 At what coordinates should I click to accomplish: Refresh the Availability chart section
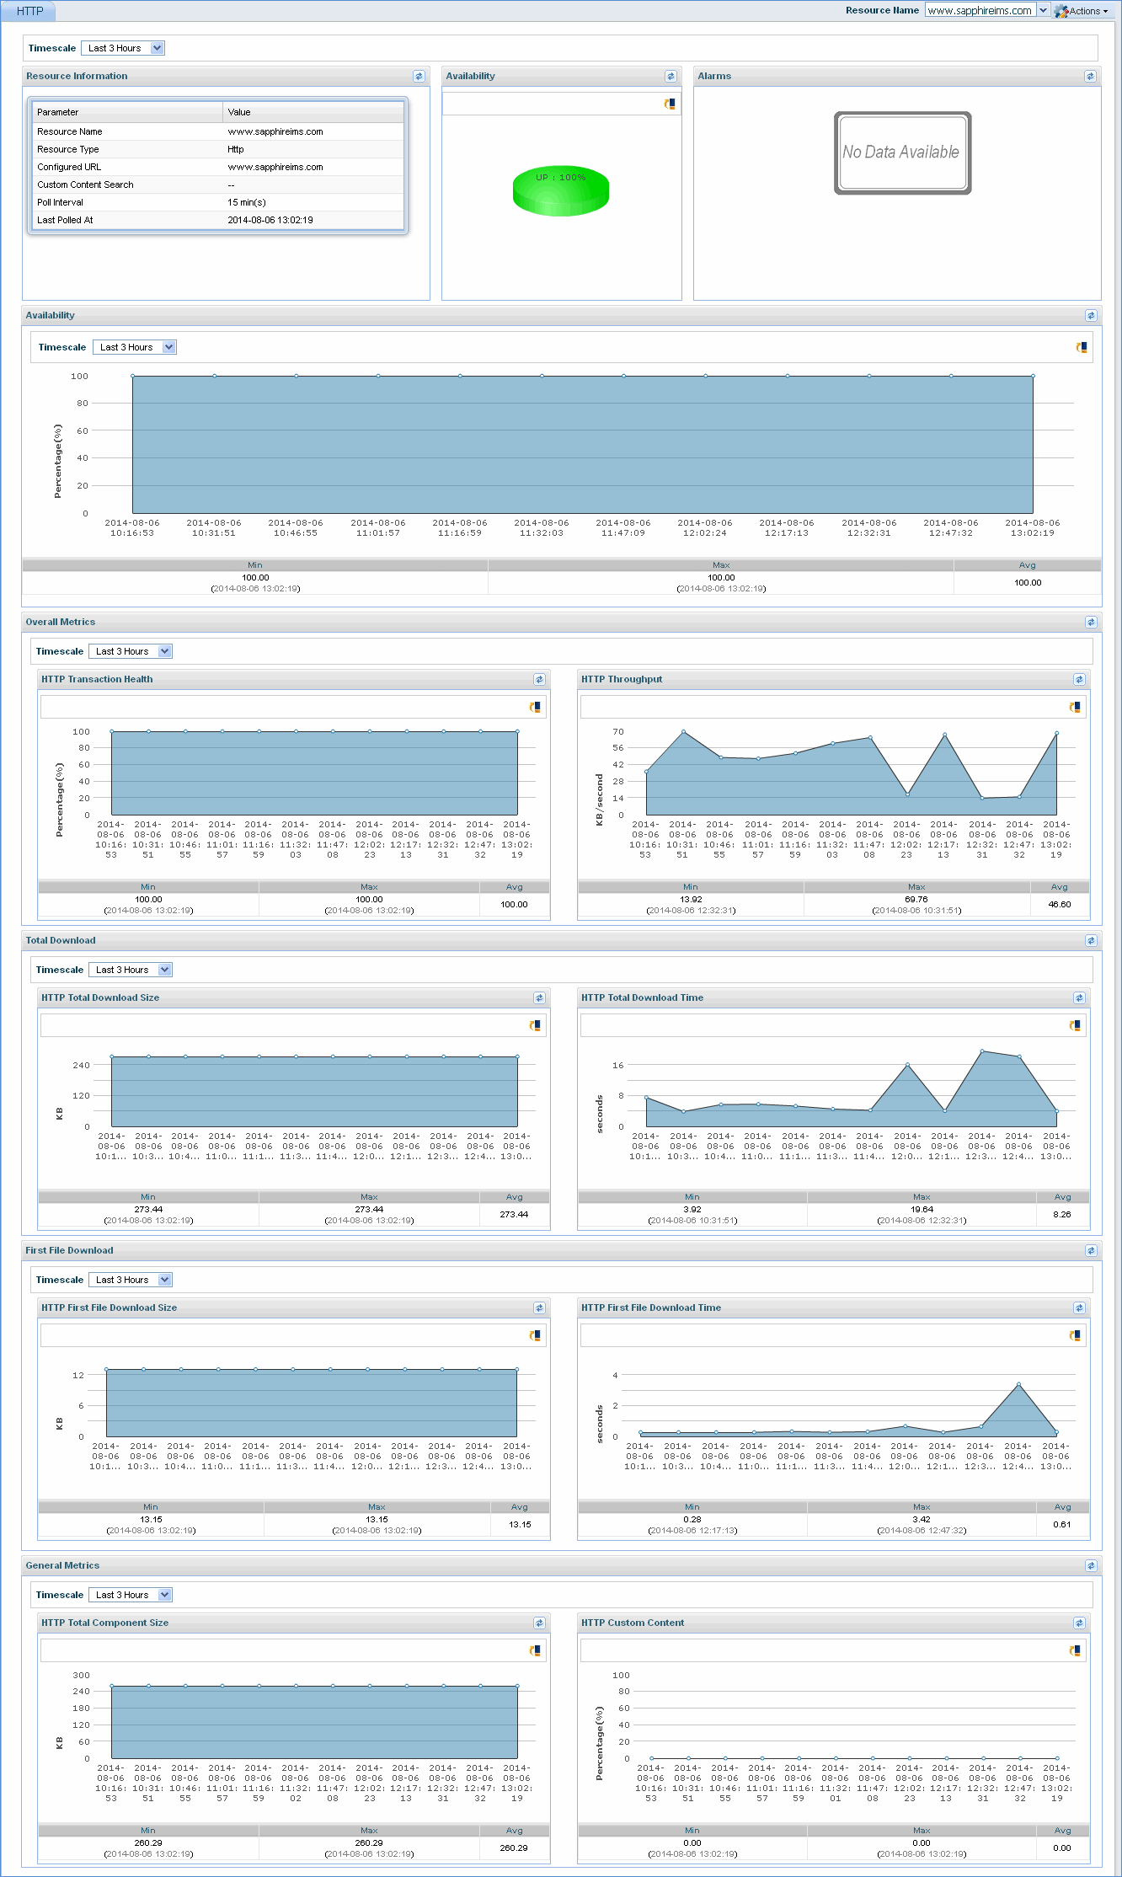click(x=1091, y=315)
